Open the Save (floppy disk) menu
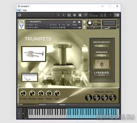Image resolution: width=137 pixels, height=123 pixels. click(x=69, y=15)
